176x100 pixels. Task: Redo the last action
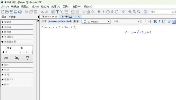(47, 12)
